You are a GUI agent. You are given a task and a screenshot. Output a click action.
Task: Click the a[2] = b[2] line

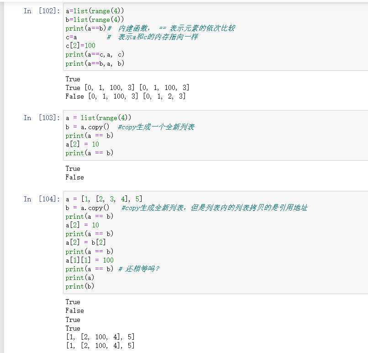(86, 242)
